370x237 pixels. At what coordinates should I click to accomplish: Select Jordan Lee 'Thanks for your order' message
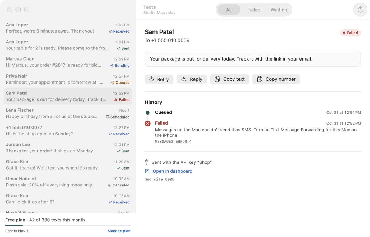[x=68, y=148]
